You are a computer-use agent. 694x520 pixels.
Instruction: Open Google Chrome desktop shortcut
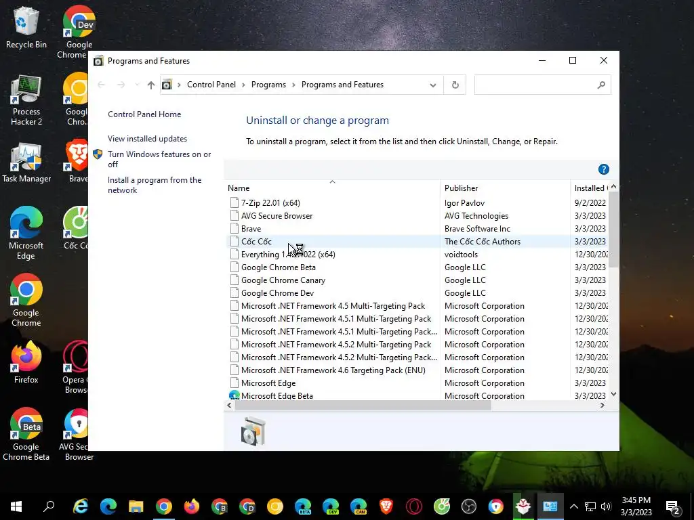tap(26, 300)
